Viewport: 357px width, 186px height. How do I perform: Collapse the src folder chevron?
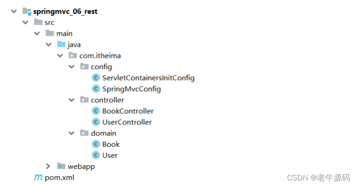point(25,23)
